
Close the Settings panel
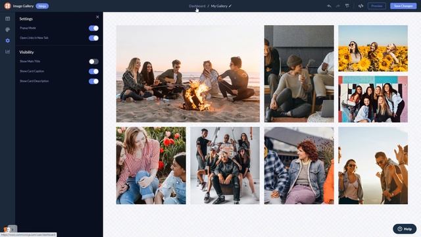click(97, 17)
